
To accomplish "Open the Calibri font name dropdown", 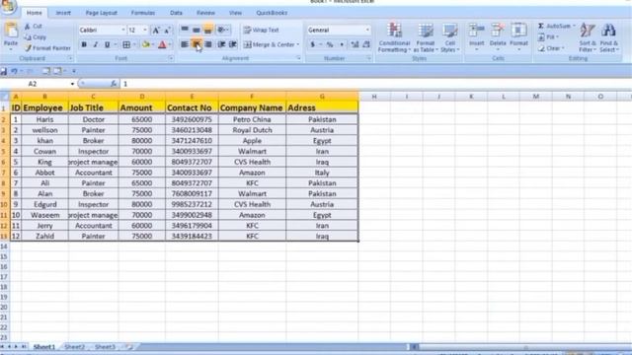I will 122,31.
